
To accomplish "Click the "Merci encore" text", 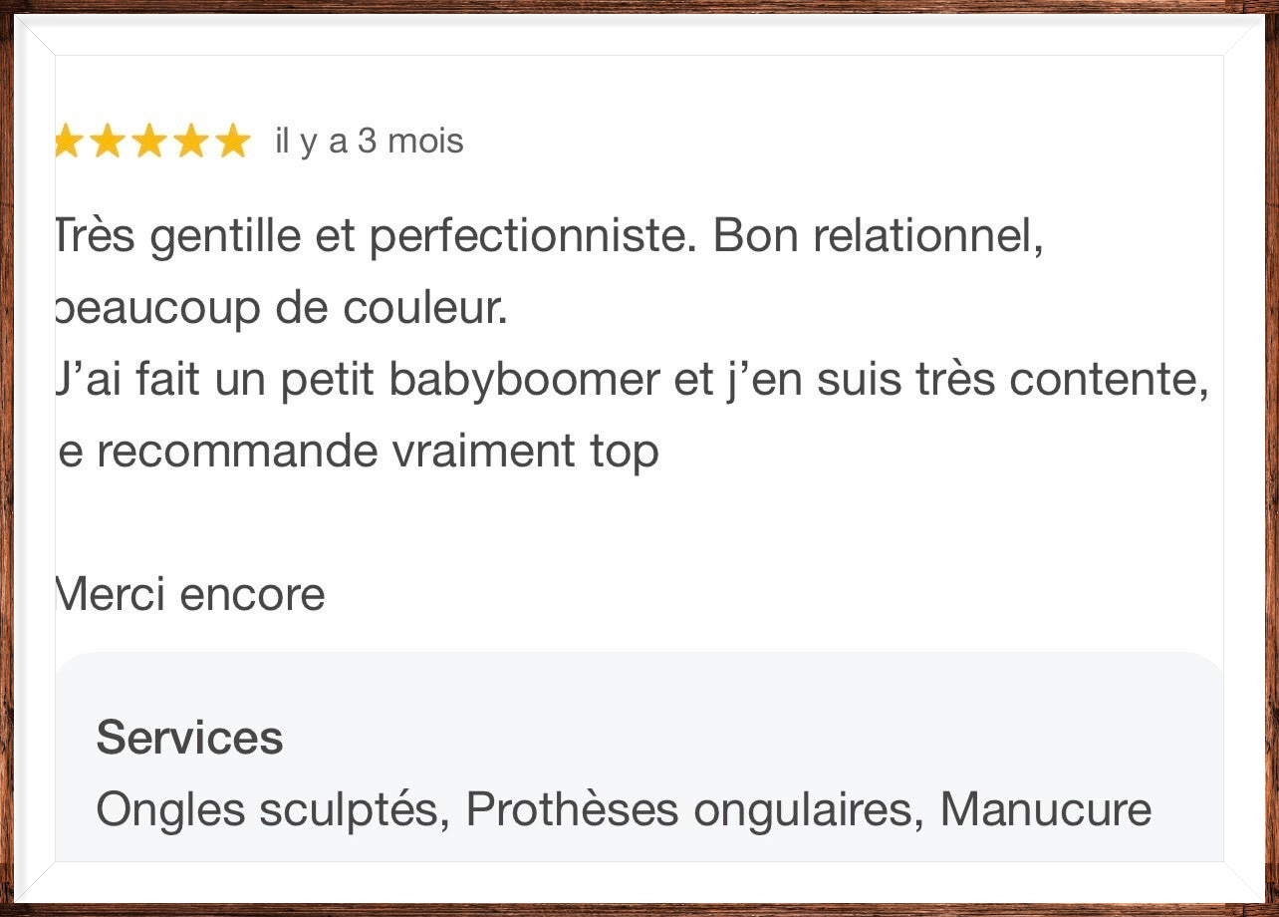I will [x=190, y=595].
